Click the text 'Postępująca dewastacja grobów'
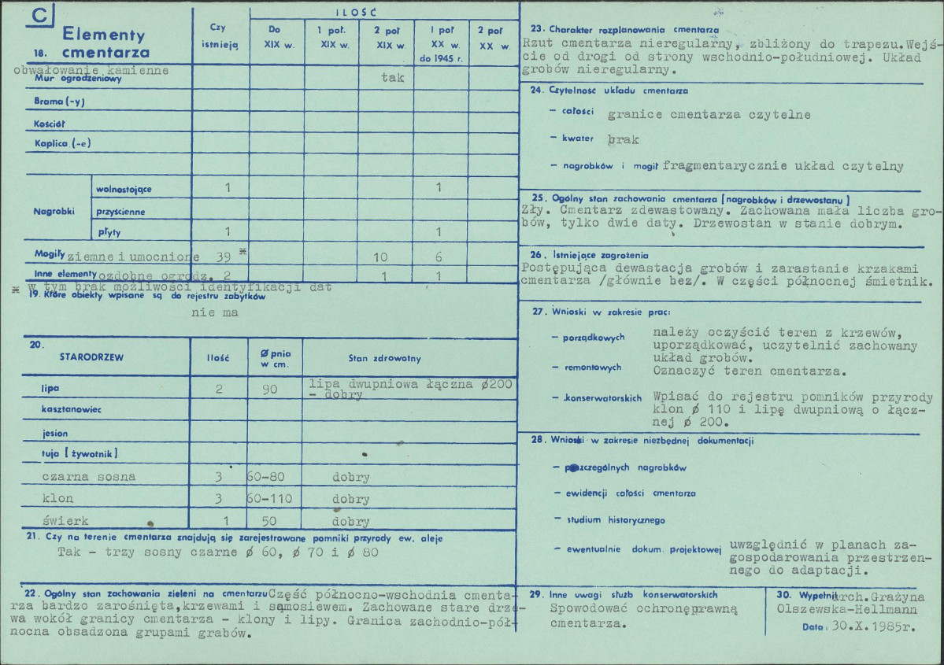The image size is (944, 665). coord(635,268)
